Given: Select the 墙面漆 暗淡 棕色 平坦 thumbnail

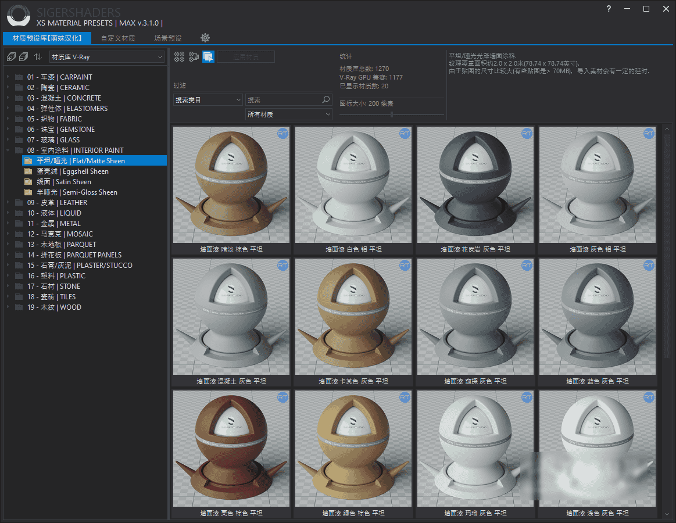Looking at the screenshot, I should [231, 185].
